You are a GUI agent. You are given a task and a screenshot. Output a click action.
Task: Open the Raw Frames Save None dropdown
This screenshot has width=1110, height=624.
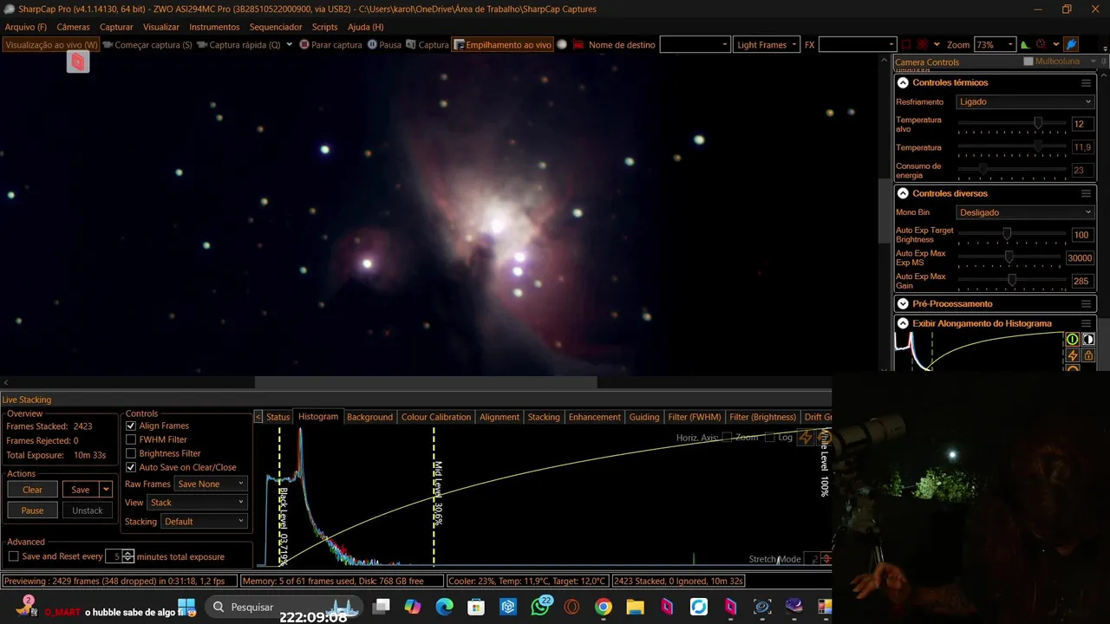click(x=211, y=484)
